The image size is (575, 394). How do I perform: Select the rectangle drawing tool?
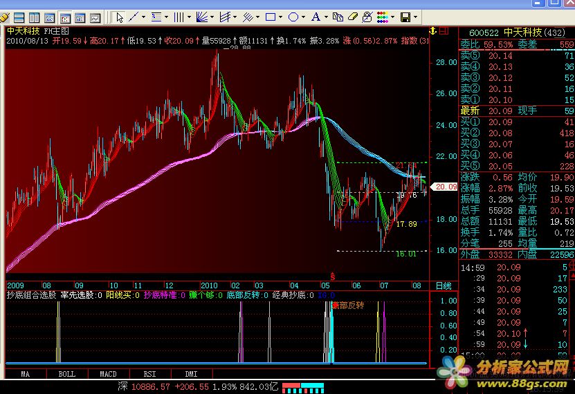271,17
